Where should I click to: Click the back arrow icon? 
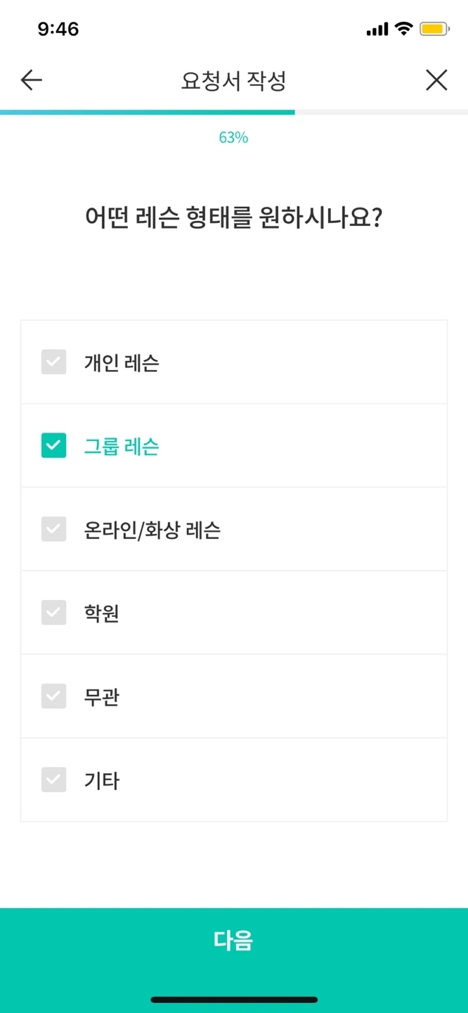click(x=30, y=79)
